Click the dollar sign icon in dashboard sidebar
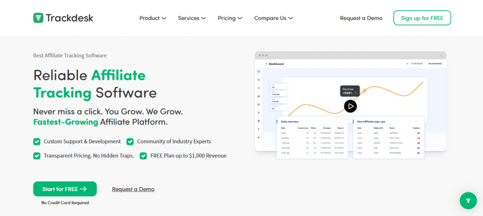Screen dimensions: 483x216 [x=259, y=113]
